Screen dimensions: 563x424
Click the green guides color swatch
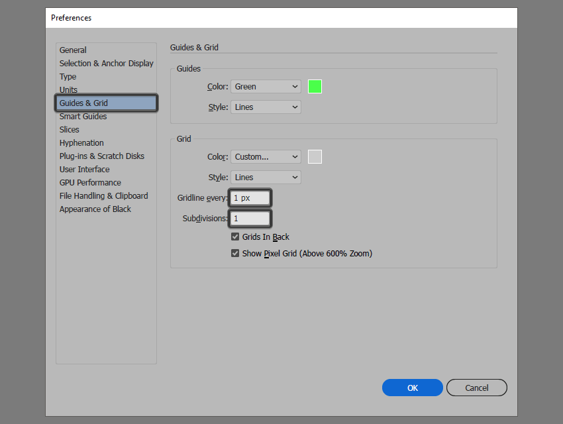click(x=315, y=86)
